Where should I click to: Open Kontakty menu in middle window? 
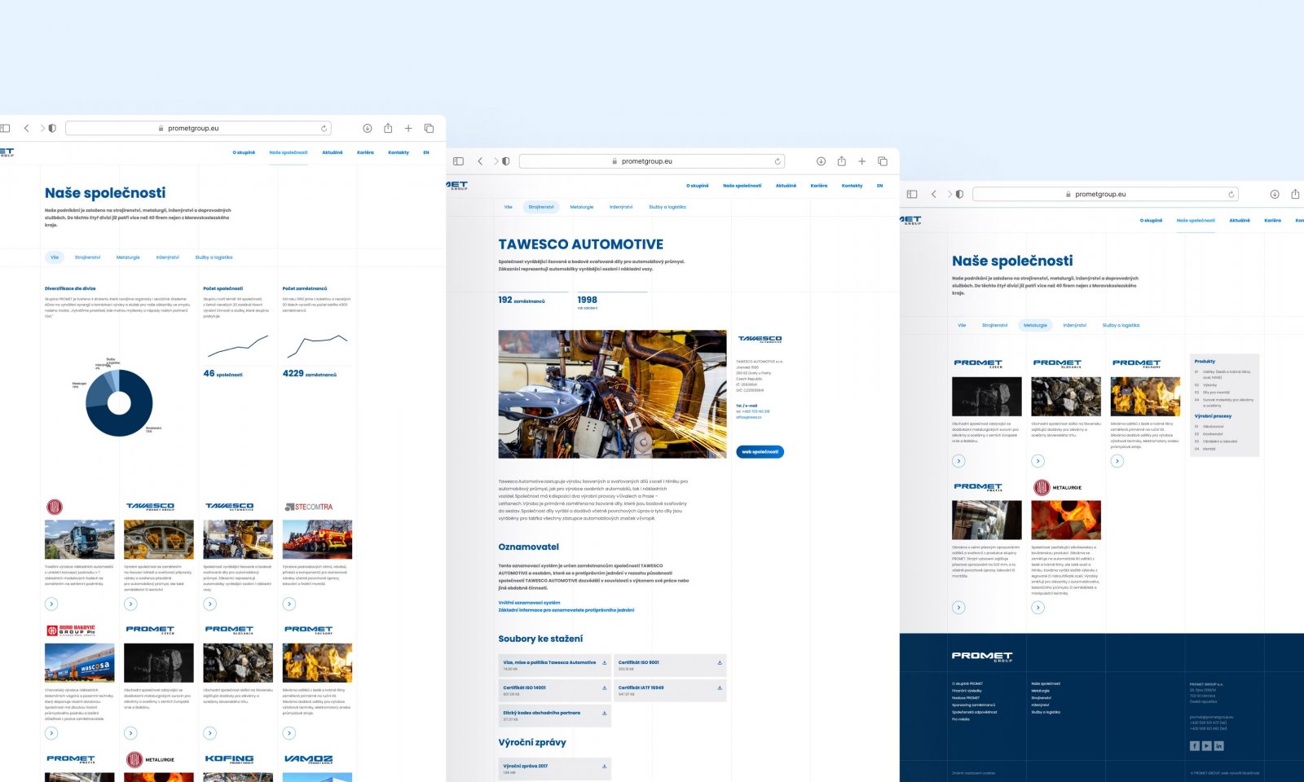coord(852,186)
